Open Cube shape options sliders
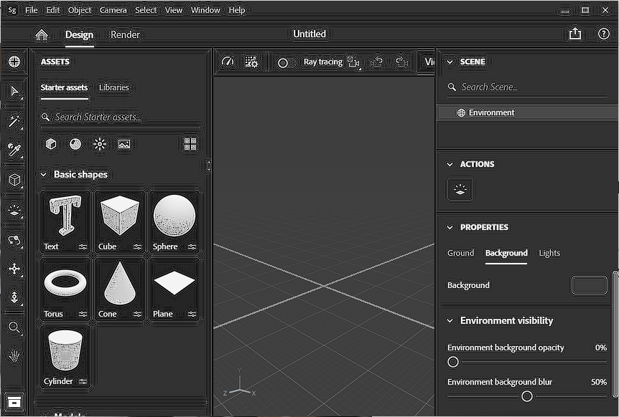619x417 pixels. [137, 247]
